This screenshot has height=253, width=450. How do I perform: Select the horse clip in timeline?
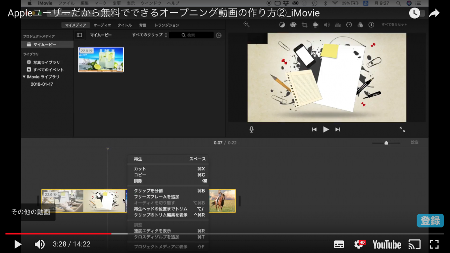222,201
